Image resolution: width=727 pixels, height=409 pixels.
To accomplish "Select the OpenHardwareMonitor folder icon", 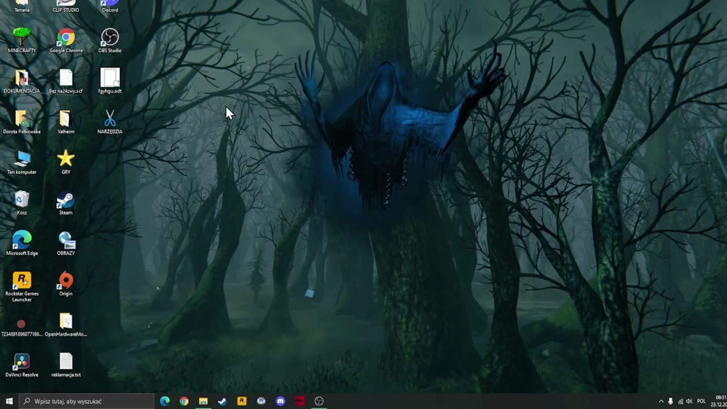I will [66, 324].
